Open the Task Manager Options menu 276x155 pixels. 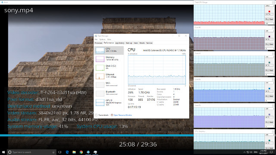(x=102, y=39)
